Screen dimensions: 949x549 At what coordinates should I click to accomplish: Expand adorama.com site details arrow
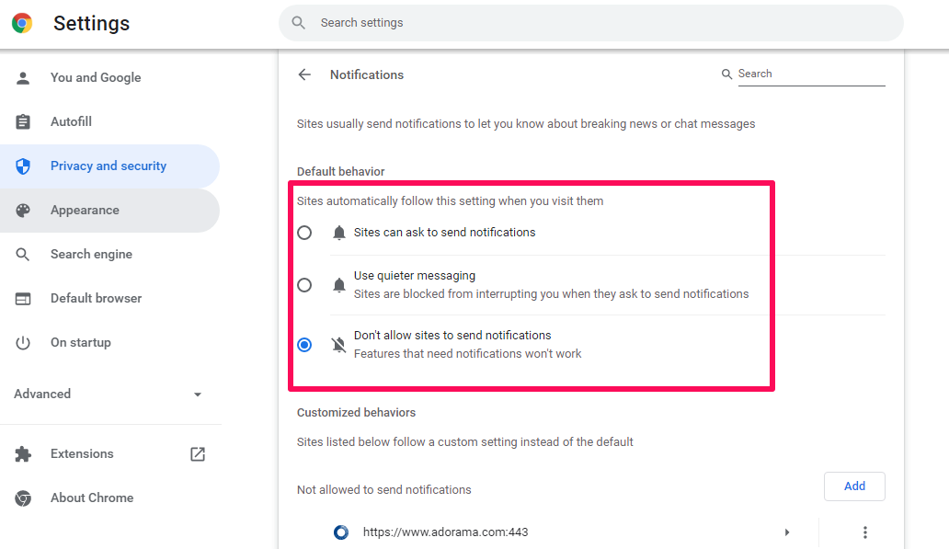[x=787, y=532]
